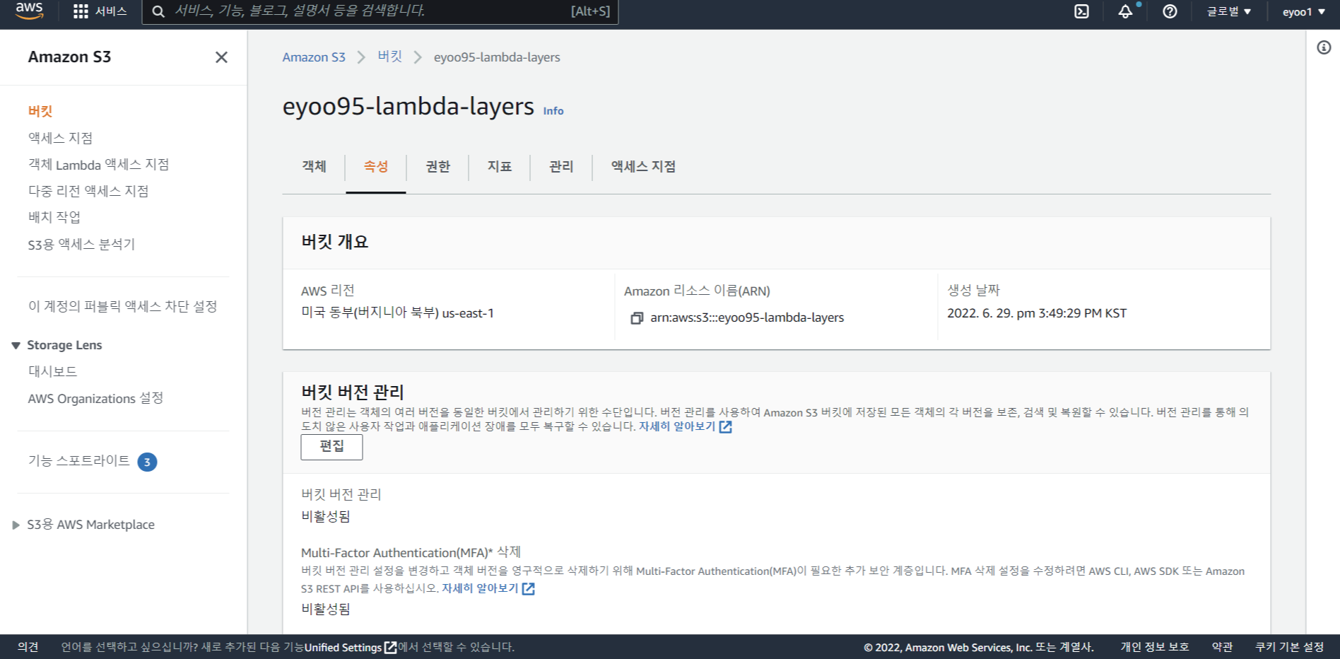Click the search magnifier icon
1340x659 pixels.
[158, 11]
